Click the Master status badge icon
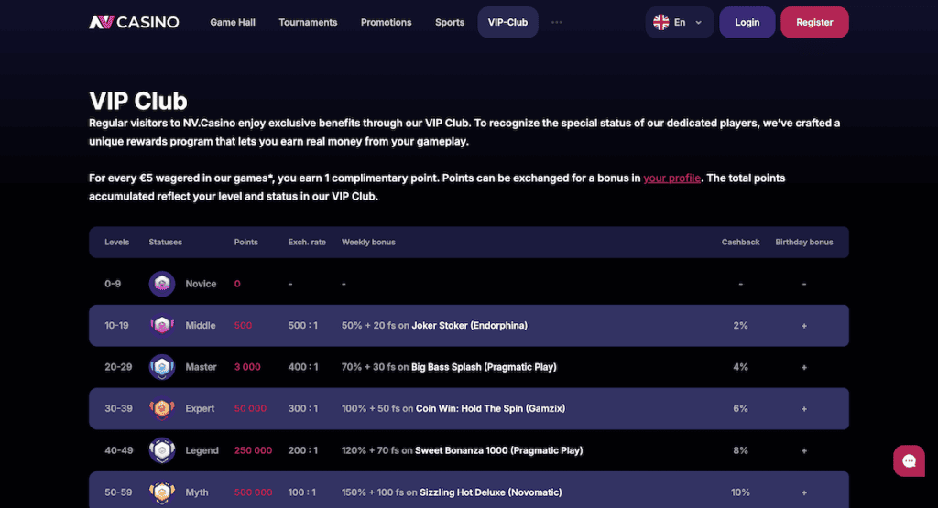Viewport: 938px width, 508px height. coord(162,367)
